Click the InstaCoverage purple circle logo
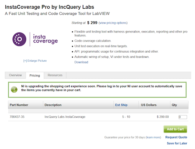This screenshot has width=195, height=149. pos(19,39)
